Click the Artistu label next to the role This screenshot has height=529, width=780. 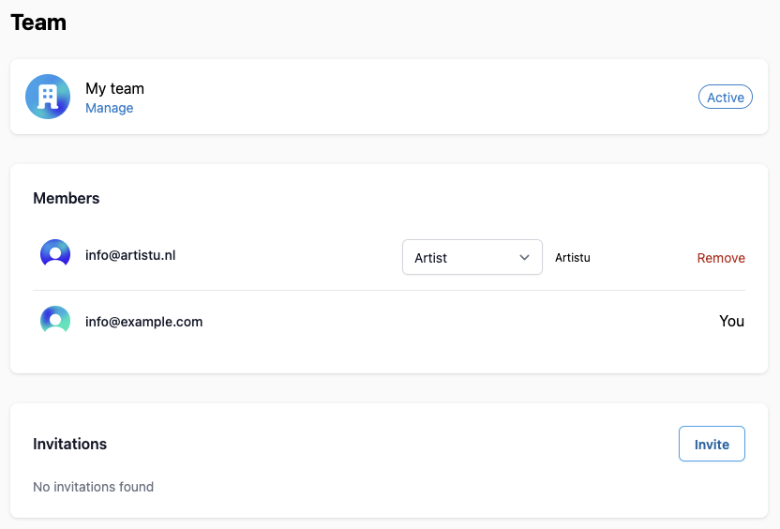pos(573,258)
